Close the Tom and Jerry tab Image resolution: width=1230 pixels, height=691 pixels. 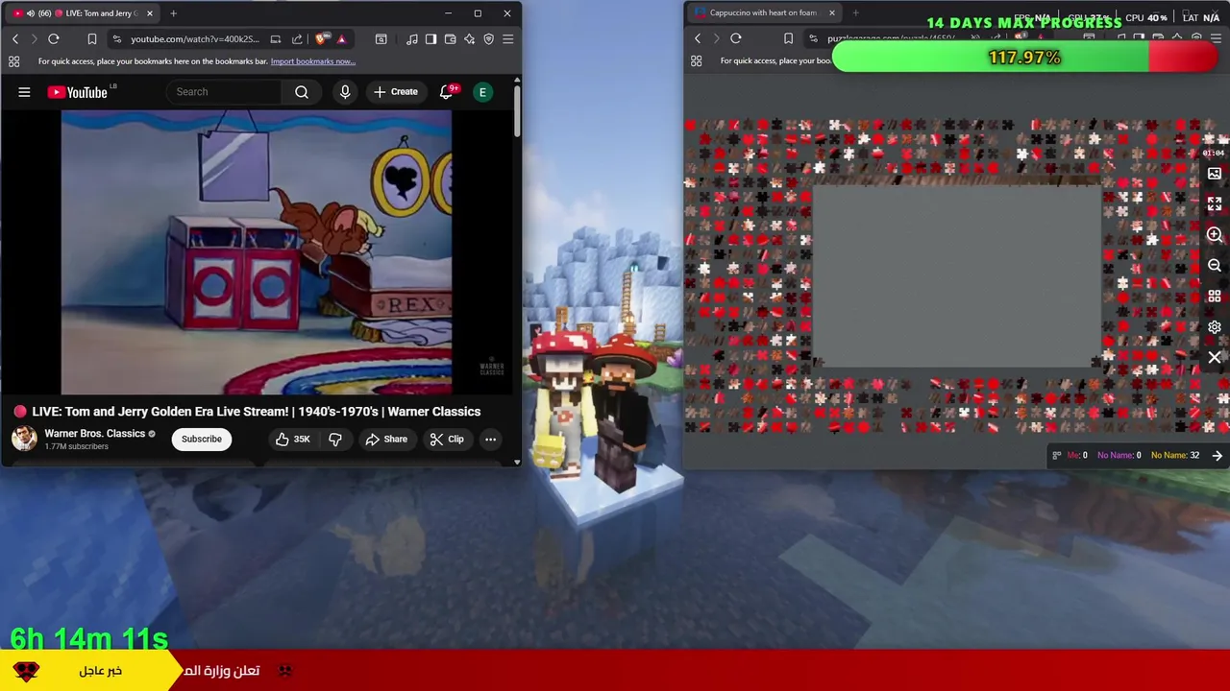coord(149,13)
